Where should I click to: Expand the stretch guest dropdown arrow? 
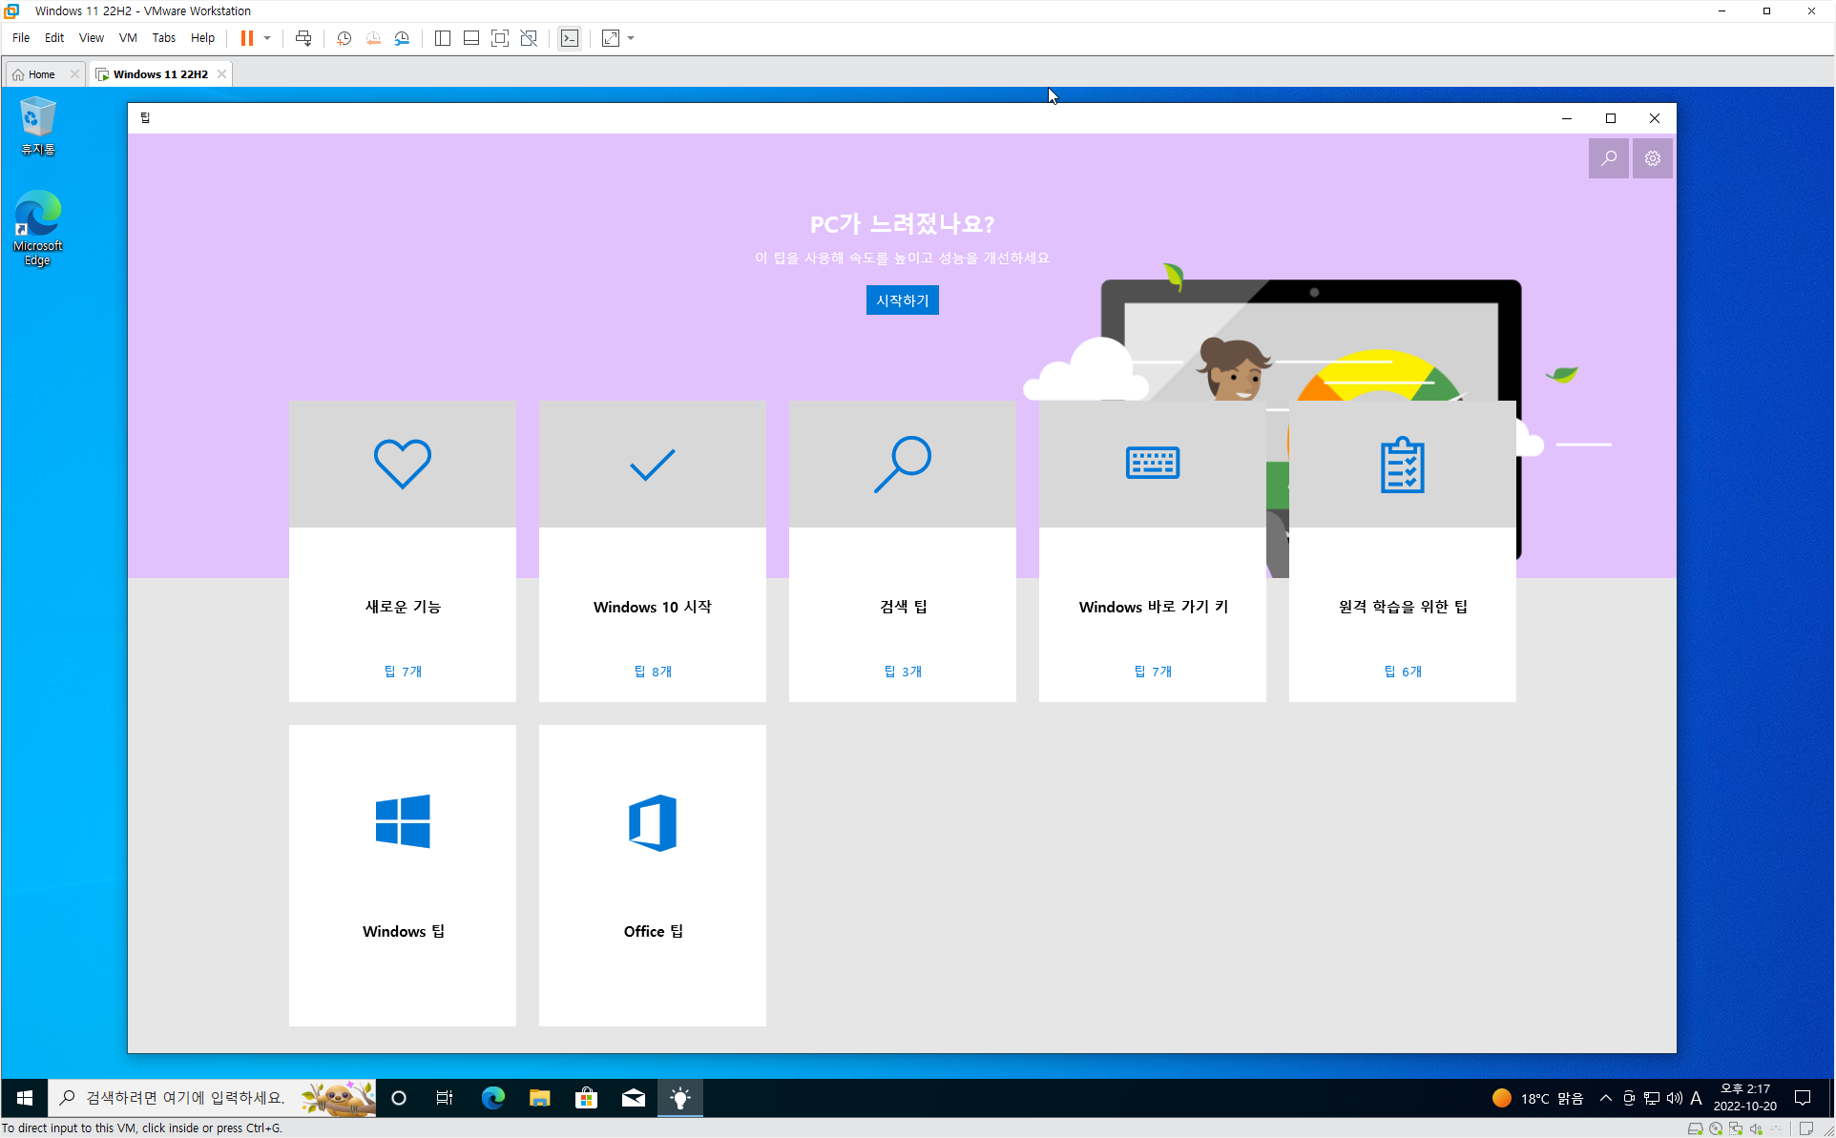[x=631, y=38]
